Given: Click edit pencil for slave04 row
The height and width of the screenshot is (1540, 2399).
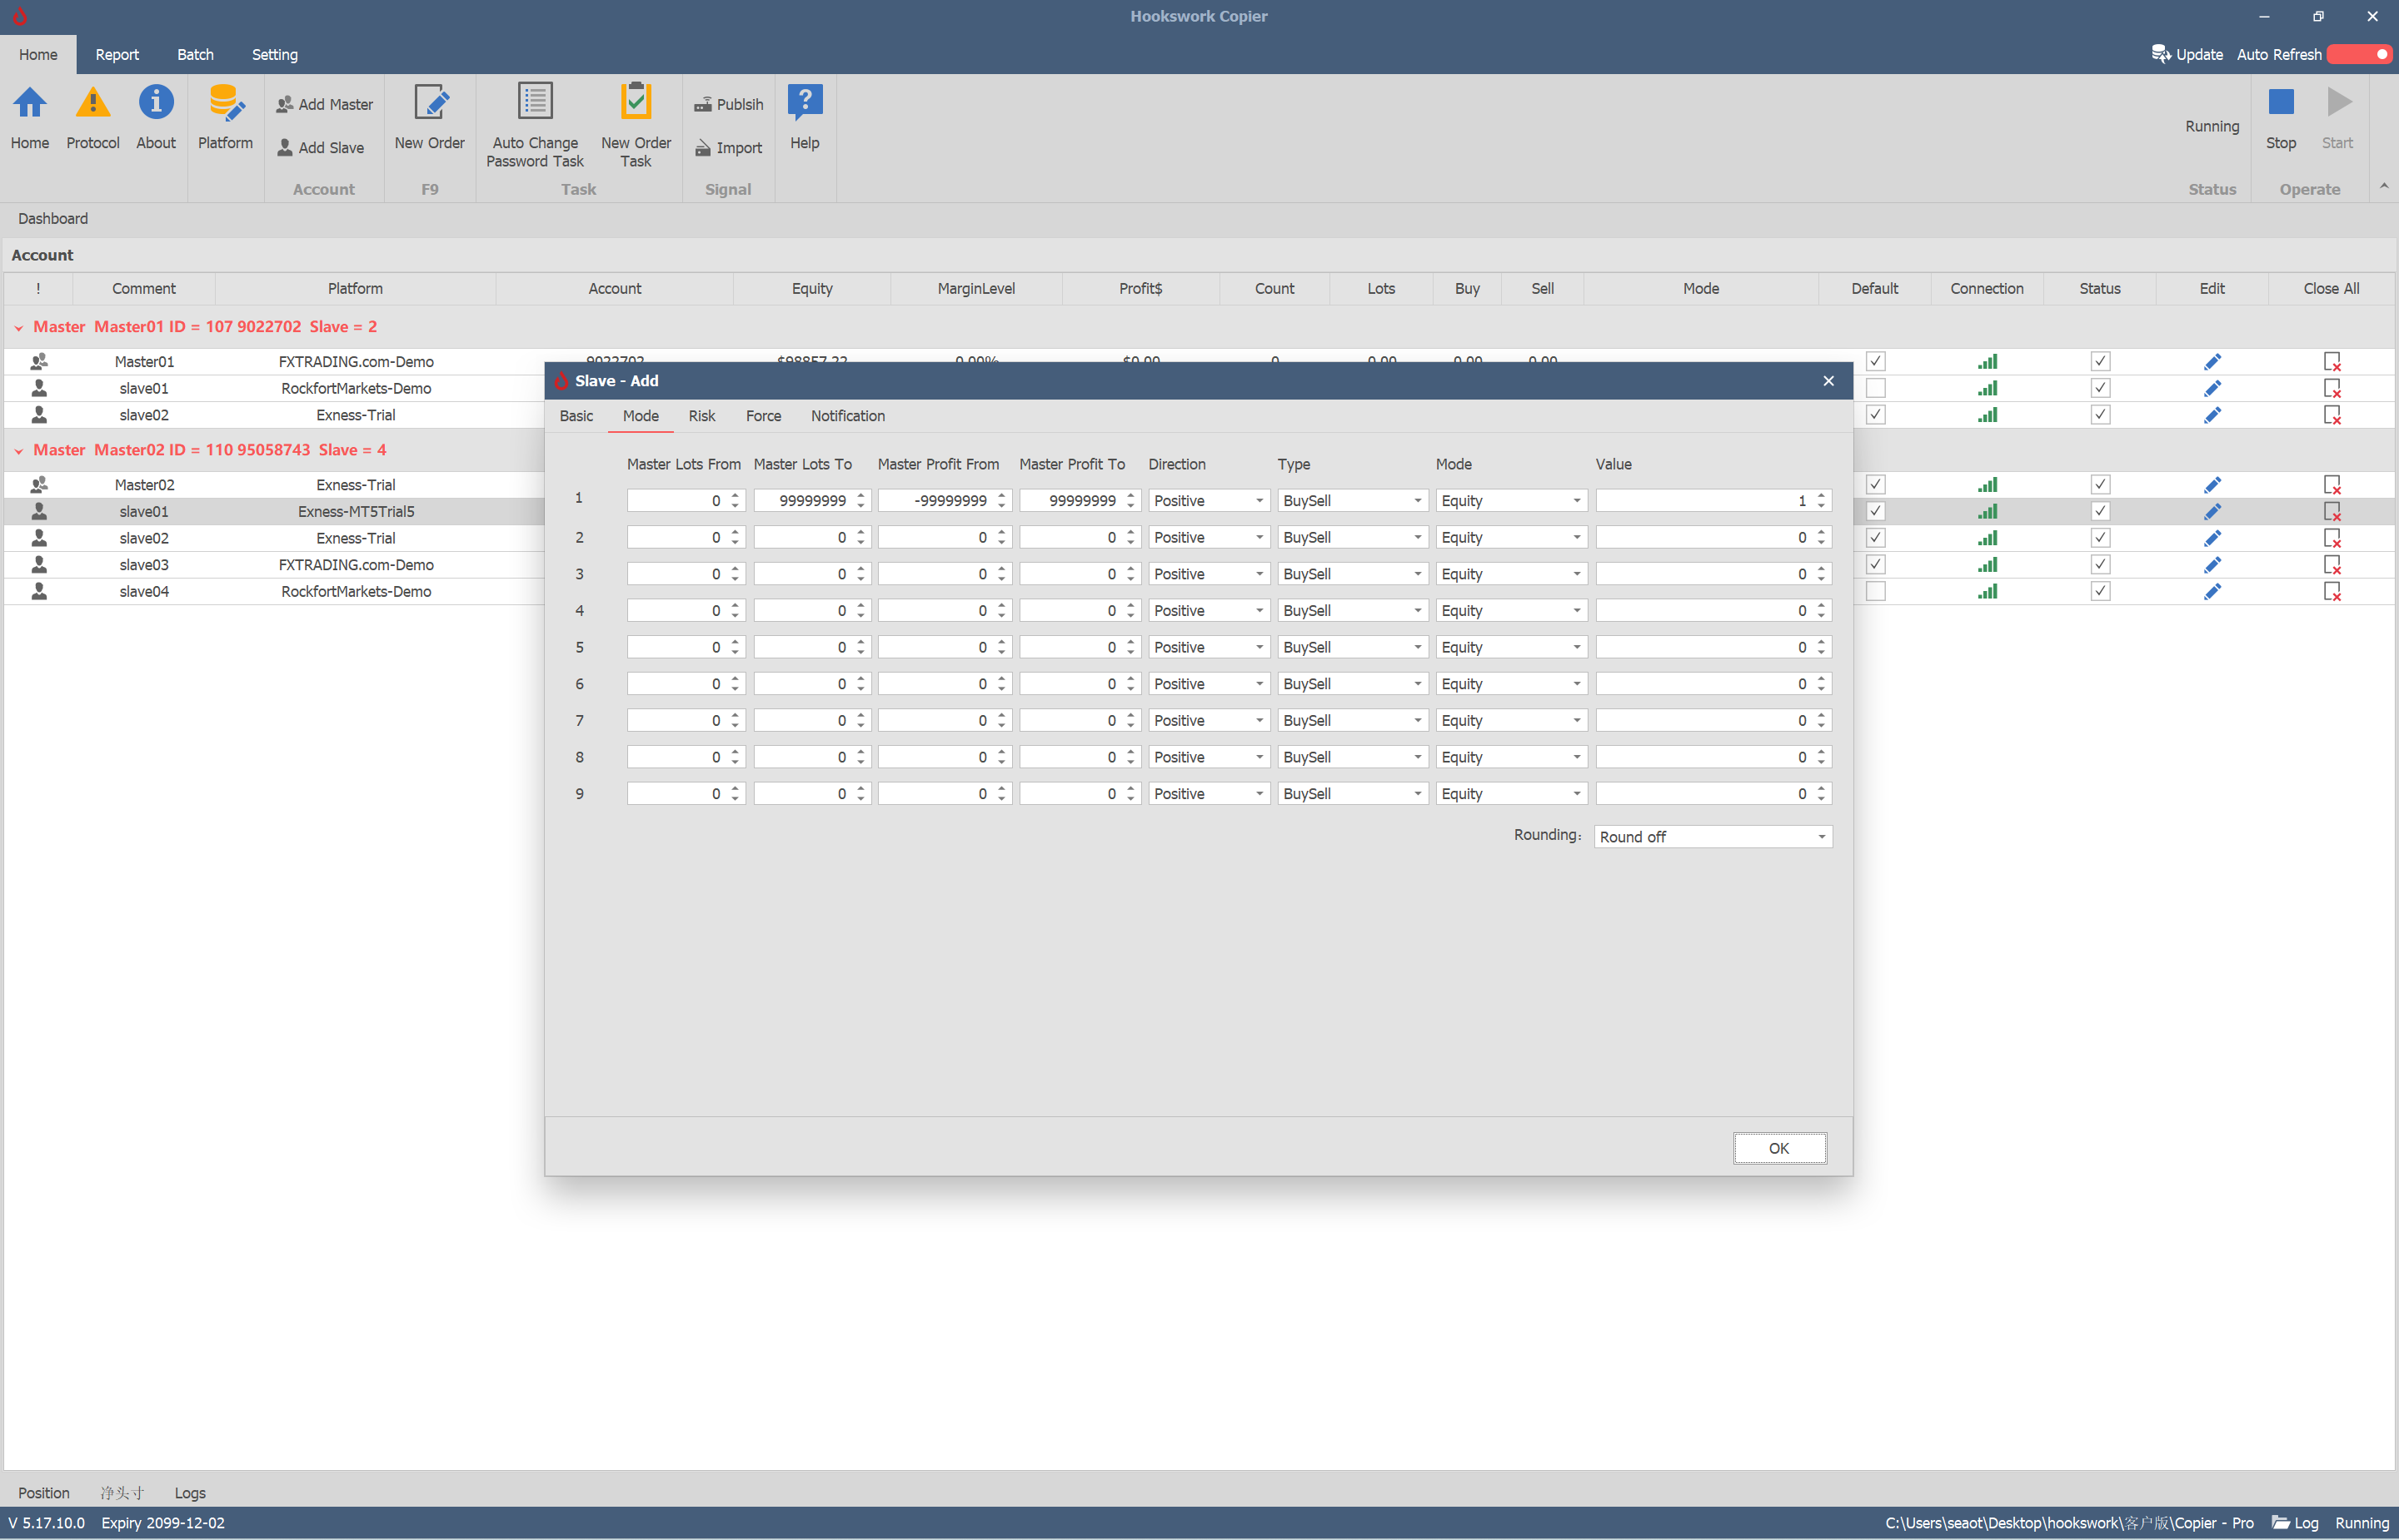Looking at the screenshot, I should coord(2212,592).
